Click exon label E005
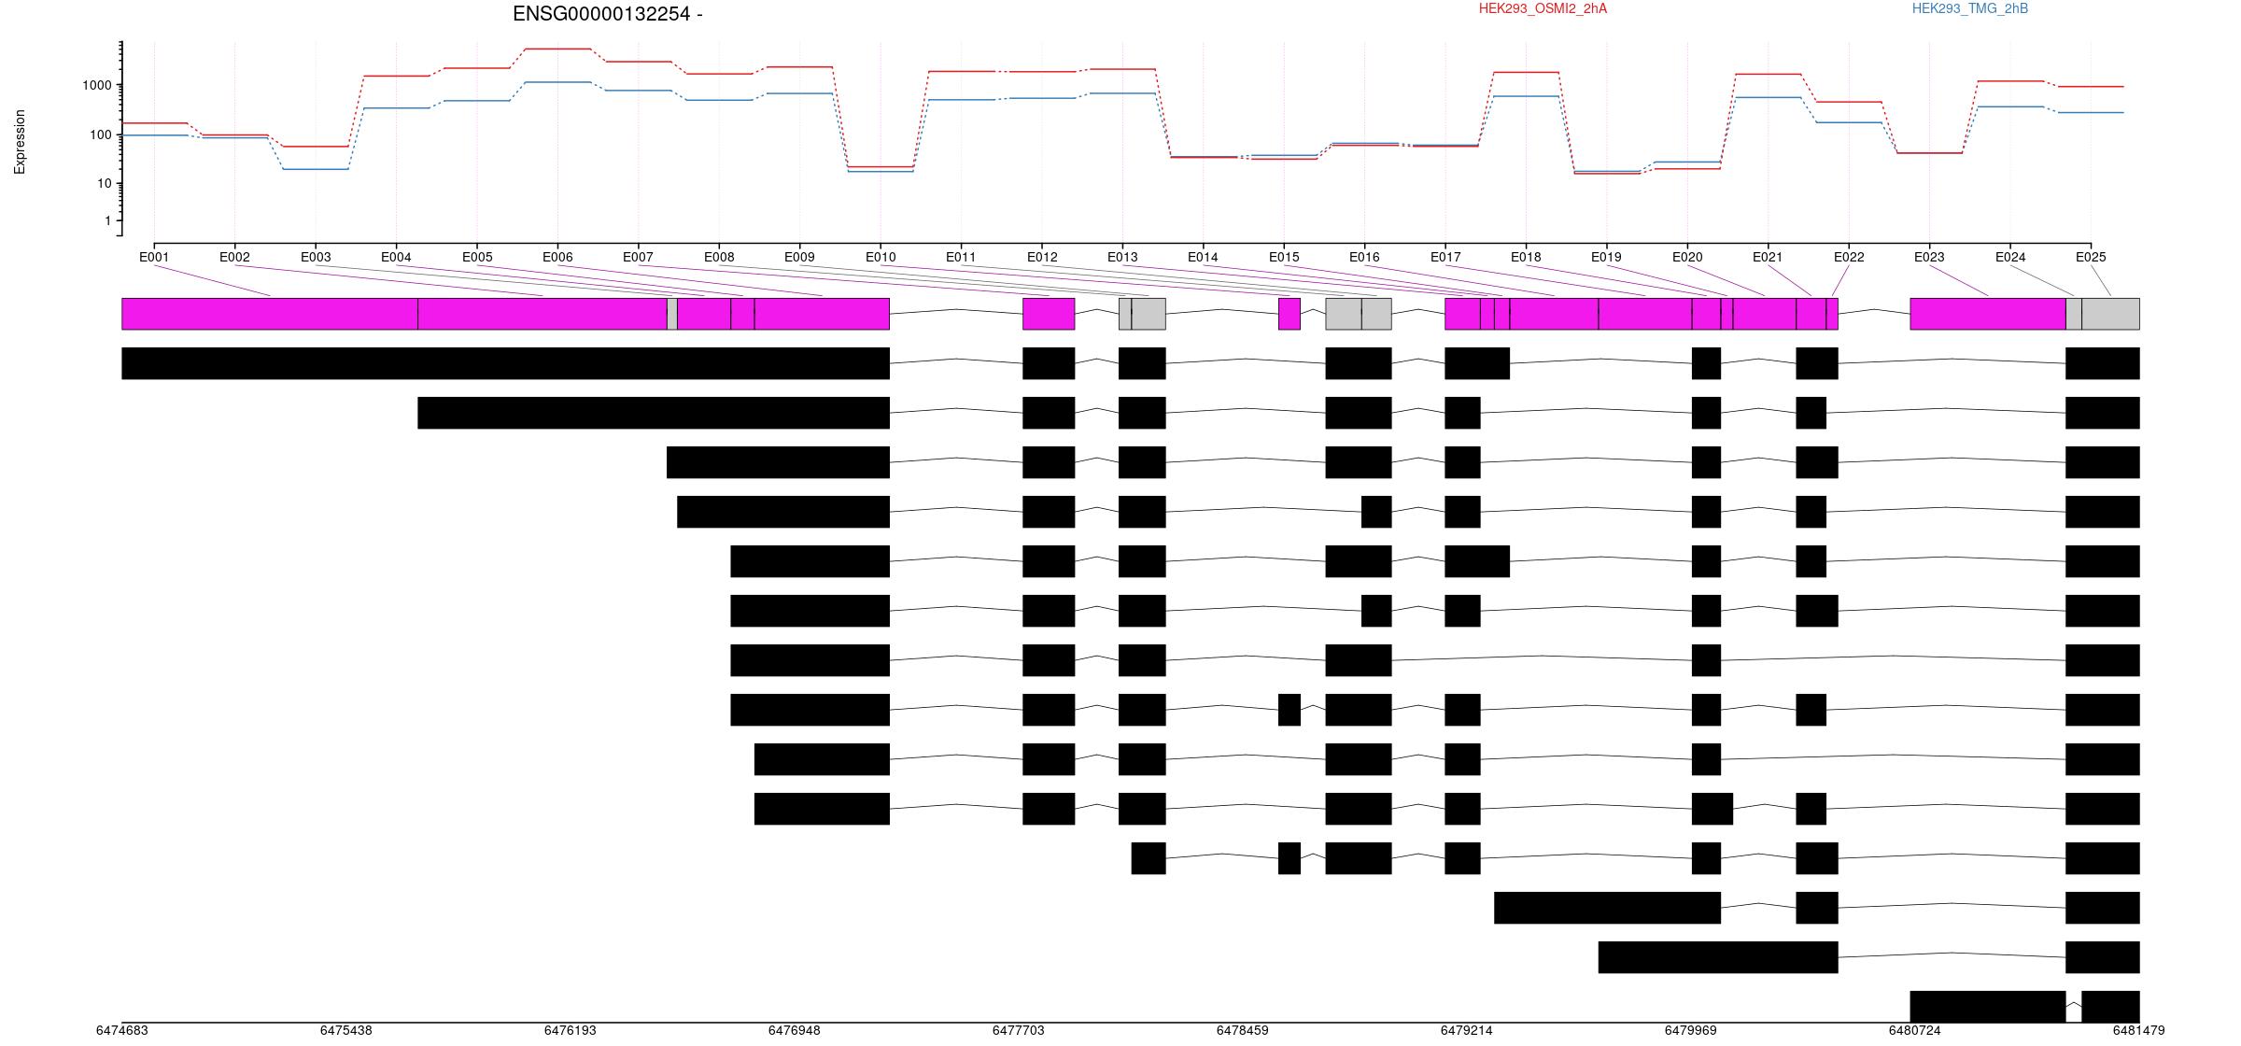This screenshot has height=1046, width=2241. pyautogui.click(x=477, y=257)
